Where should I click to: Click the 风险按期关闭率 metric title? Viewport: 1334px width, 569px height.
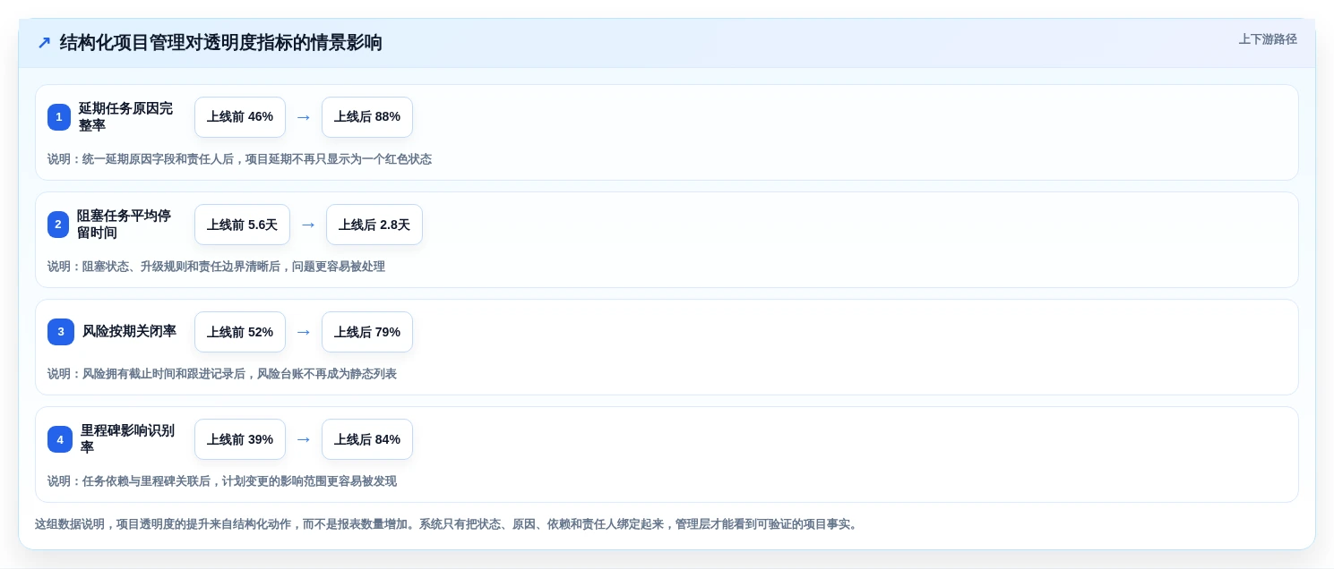129,332
